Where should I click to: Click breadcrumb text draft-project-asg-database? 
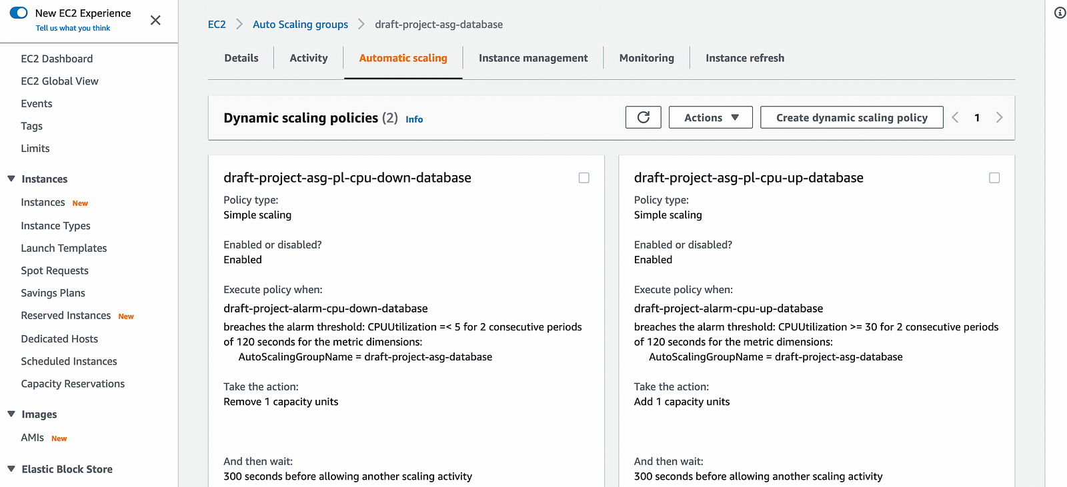pos(439,24)
